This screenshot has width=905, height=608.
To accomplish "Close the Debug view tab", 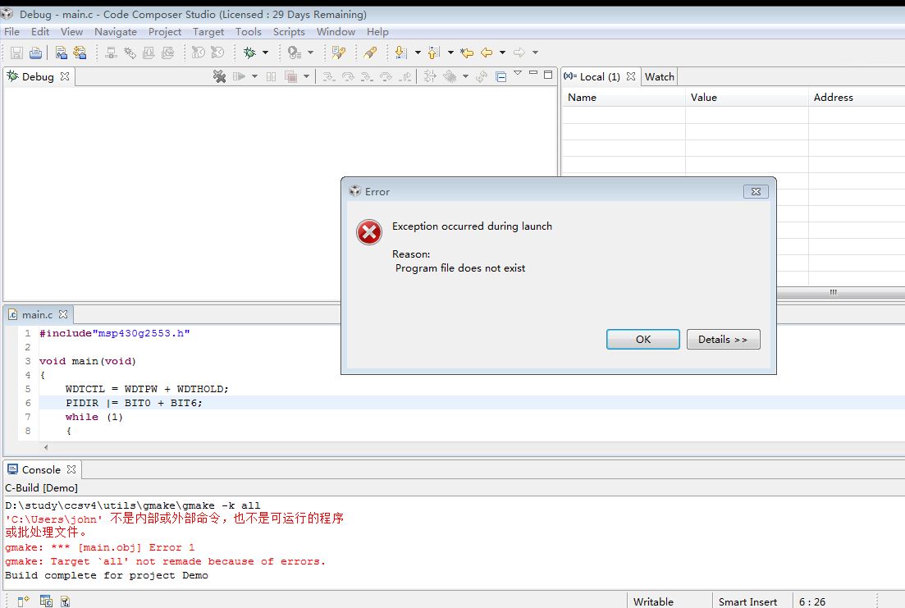I will pyautogui.click(x=65, y=76).
